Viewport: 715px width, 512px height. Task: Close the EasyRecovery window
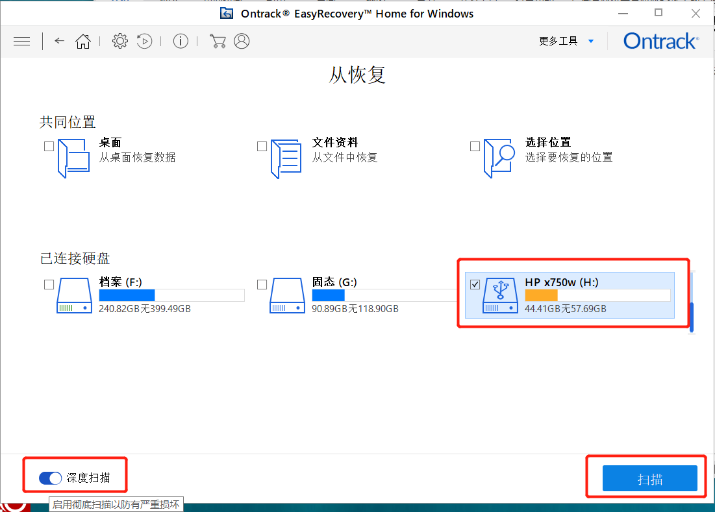696,14
